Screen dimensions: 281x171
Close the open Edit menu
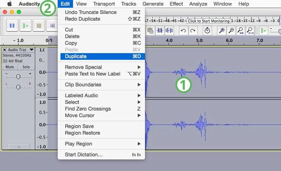pyautogui.click(x=65, y=4)
